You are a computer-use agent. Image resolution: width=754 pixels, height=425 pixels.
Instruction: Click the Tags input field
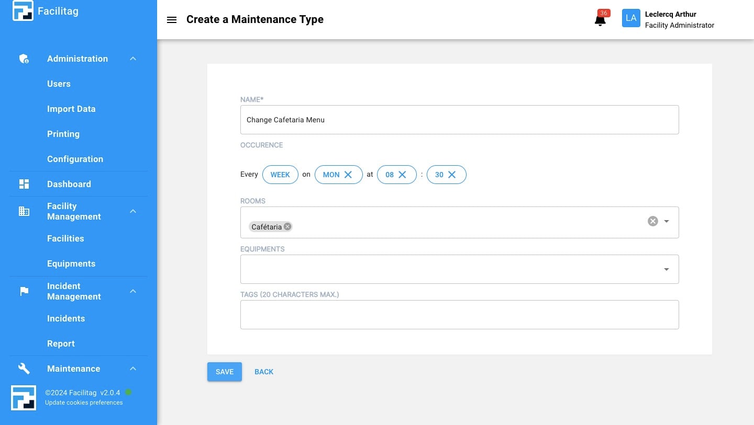tap(459, 315)
